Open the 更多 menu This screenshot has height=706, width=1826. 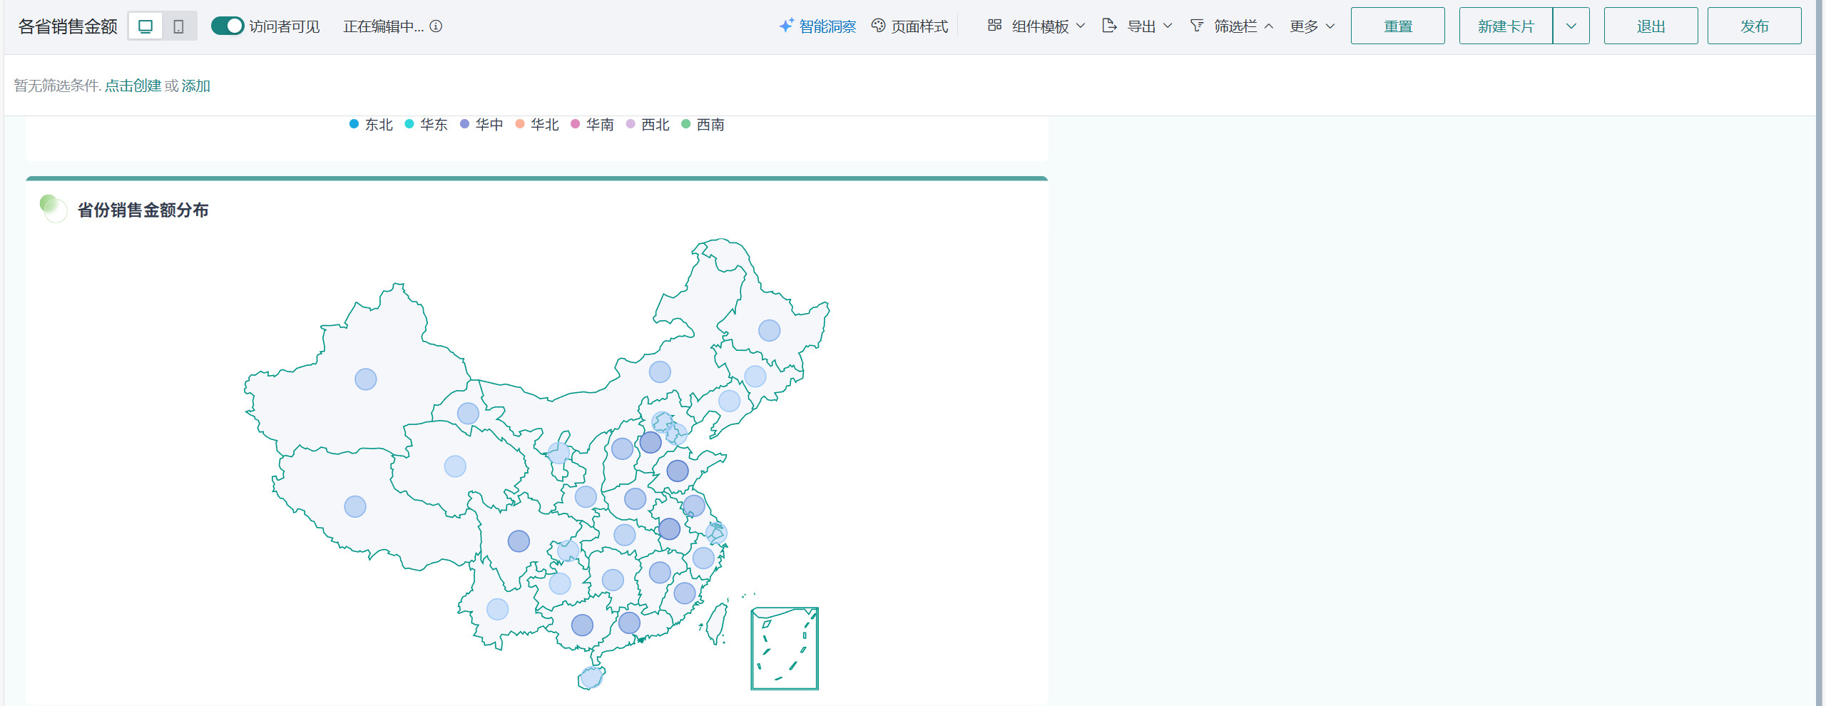1312,26
